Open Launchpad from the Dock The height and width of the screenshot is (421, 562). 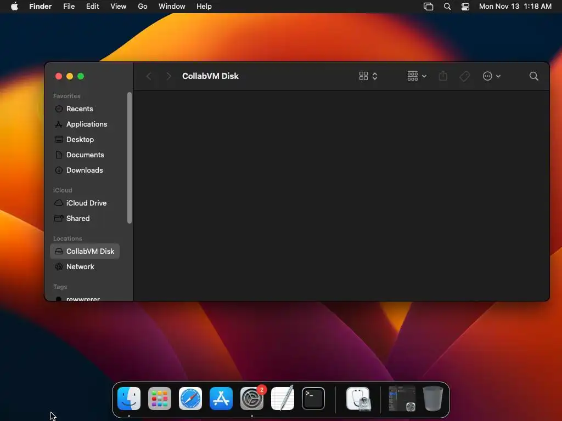pos(160,399)
